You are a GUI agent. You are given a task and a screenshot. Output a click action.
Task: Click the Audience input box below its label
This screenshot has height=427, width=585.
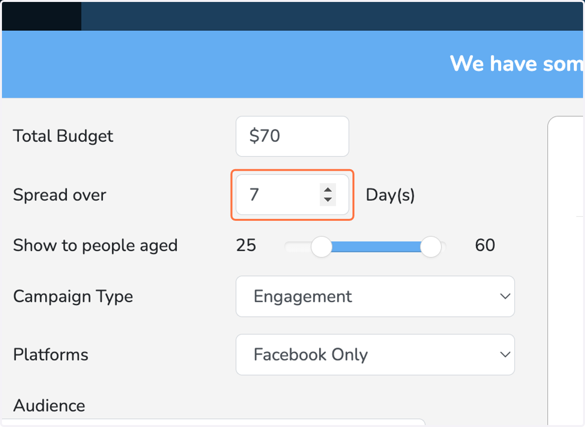(x=214, y=422)
